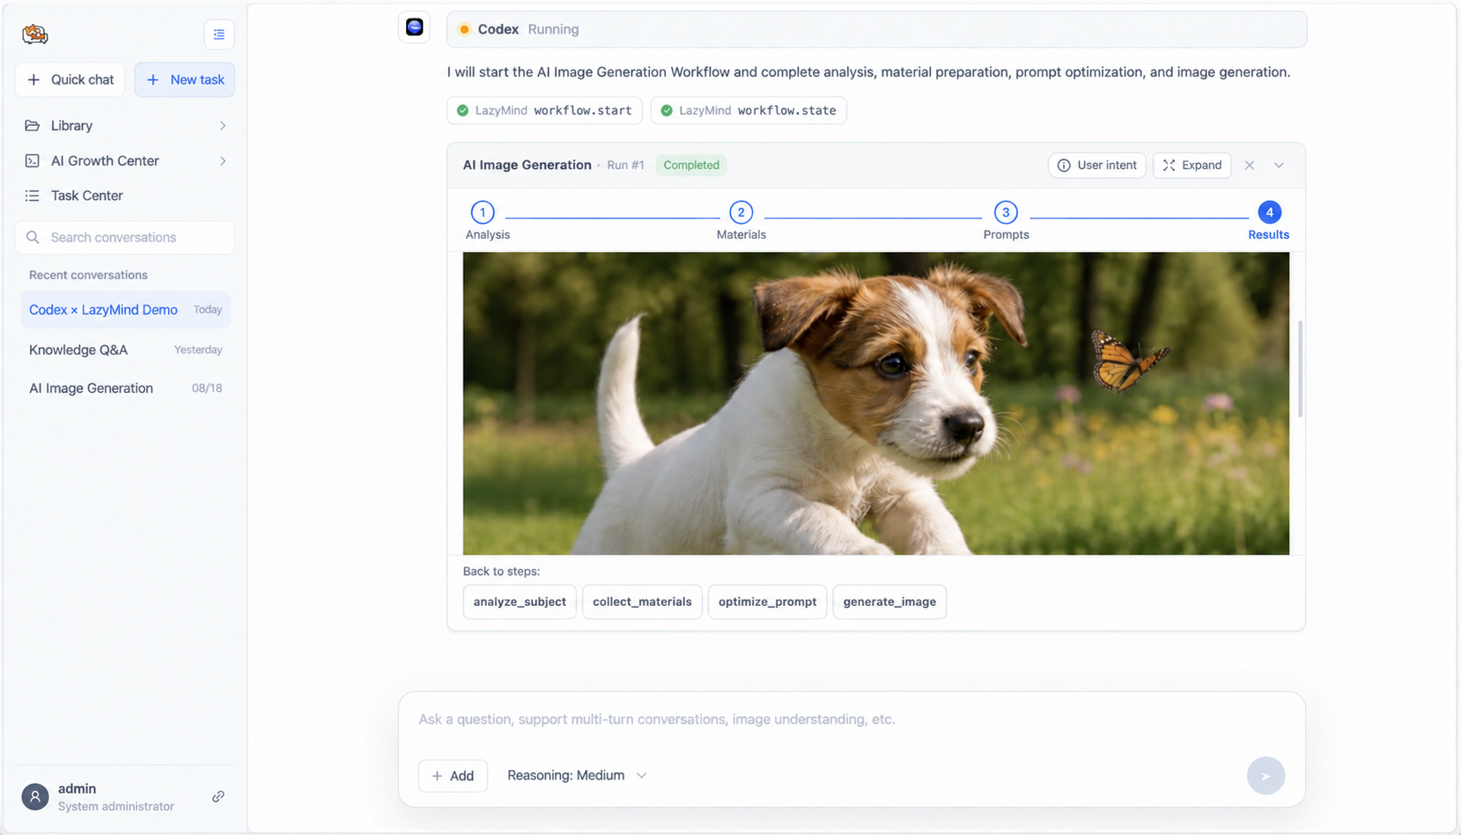This screenshot has height=835, width=1461.
Task: Open the workflow.start tool call chip
Action: 545,111
